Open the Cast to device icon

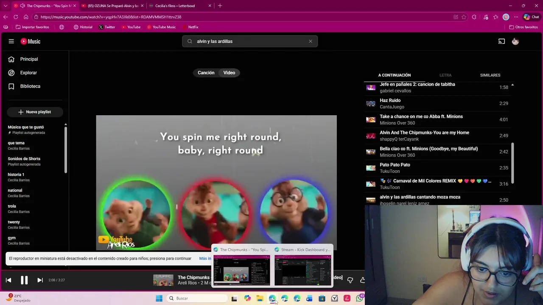(502, 41)
